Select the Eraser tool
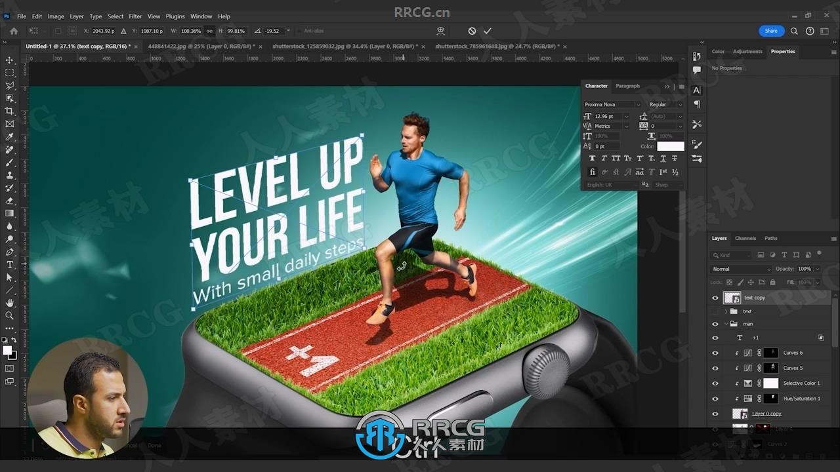This screenshot has height=472, width=840. click(10, 201)
